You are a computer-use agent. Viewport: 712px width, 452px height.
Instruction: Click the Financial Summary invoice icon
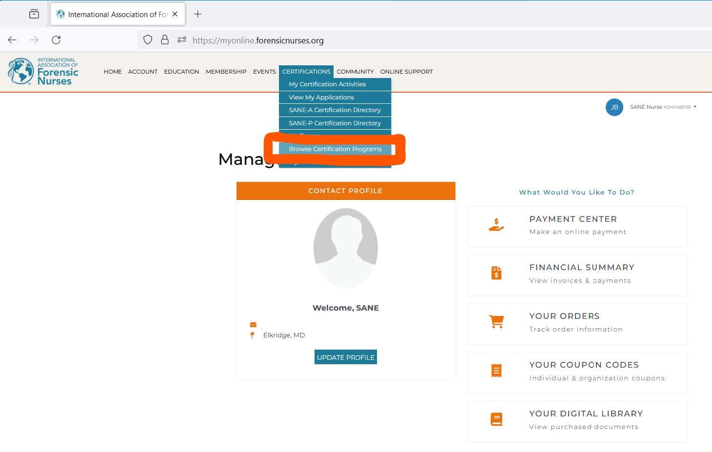496,273
